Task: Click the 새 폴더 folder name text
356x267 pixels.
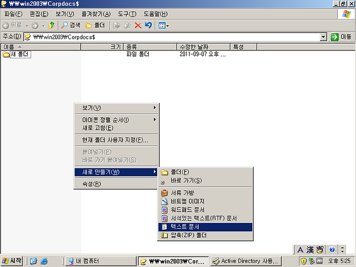Action: 20,54
